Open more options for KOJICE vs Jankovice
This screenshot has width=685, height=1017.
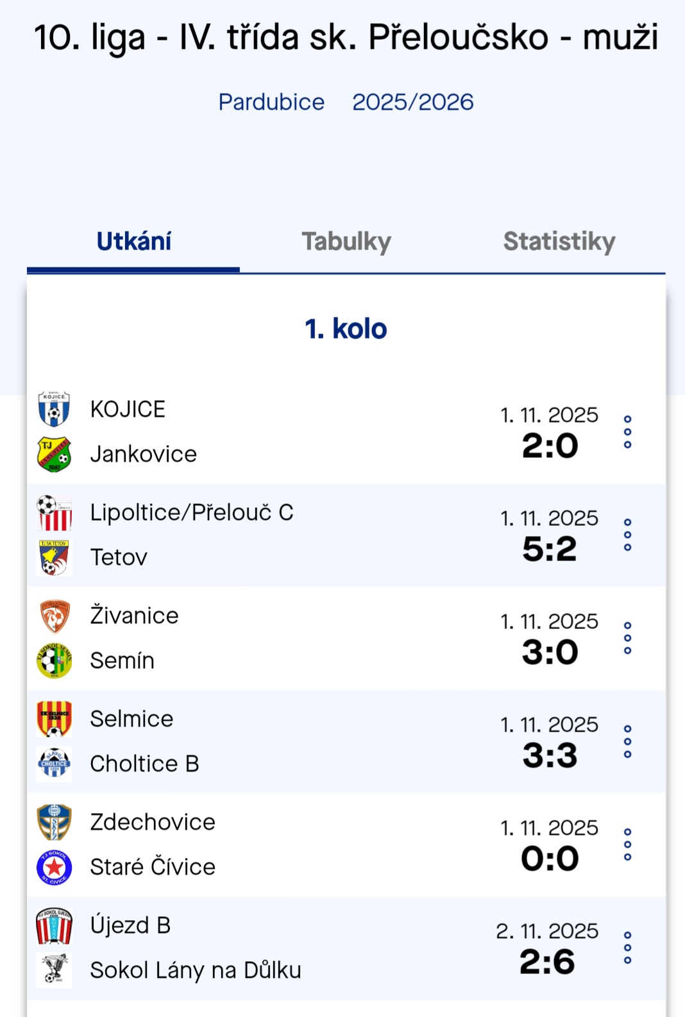coord(627,432)
